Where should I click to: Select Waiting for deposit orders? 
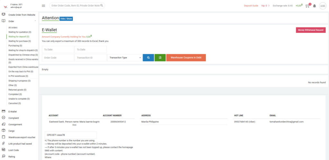tap(19, 37)
